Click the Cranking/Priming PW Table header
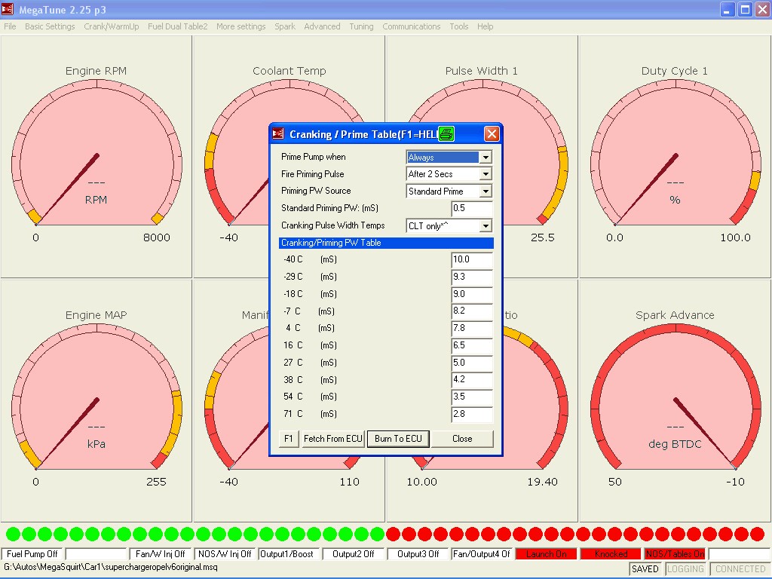Viewport: 772px width, 579px height. coord(386,243)
